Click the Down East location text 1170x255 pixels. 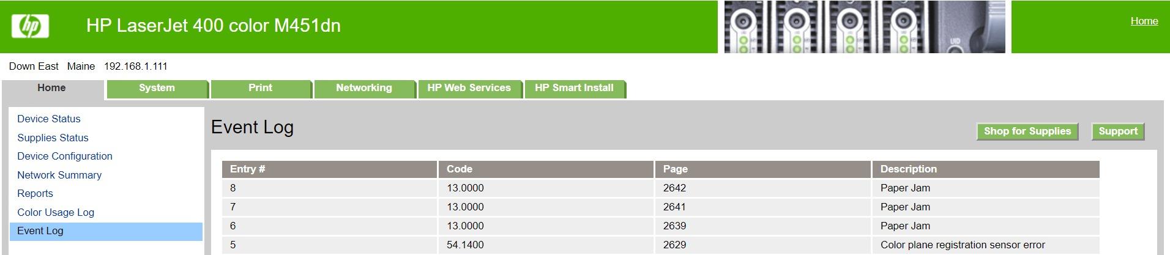click(34, 66)
